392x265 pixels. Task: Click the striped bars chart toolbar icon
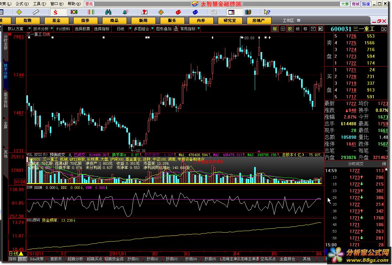pos(91,12)
